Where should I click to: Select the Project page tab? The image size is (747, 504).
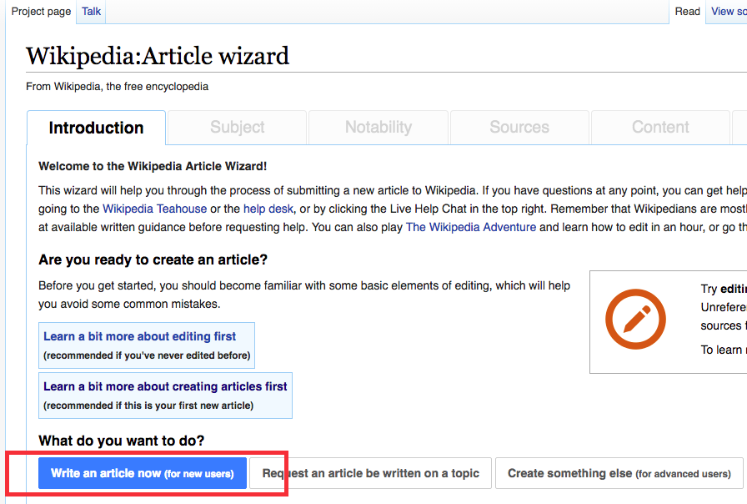coord(41,12)
